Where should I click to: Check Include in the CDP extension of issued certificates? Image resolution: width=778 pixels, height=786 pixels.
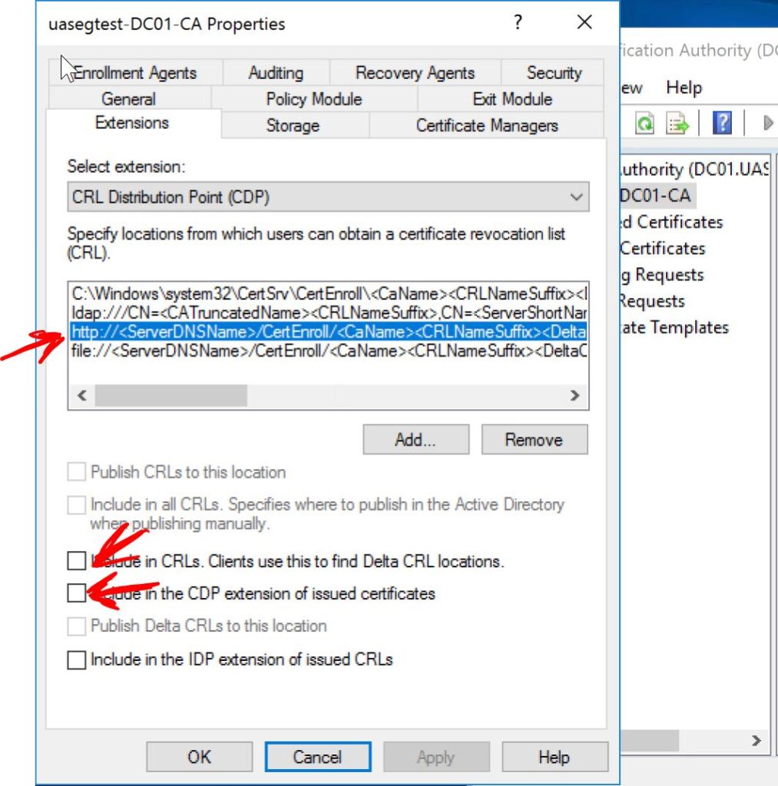click(76, 593)
